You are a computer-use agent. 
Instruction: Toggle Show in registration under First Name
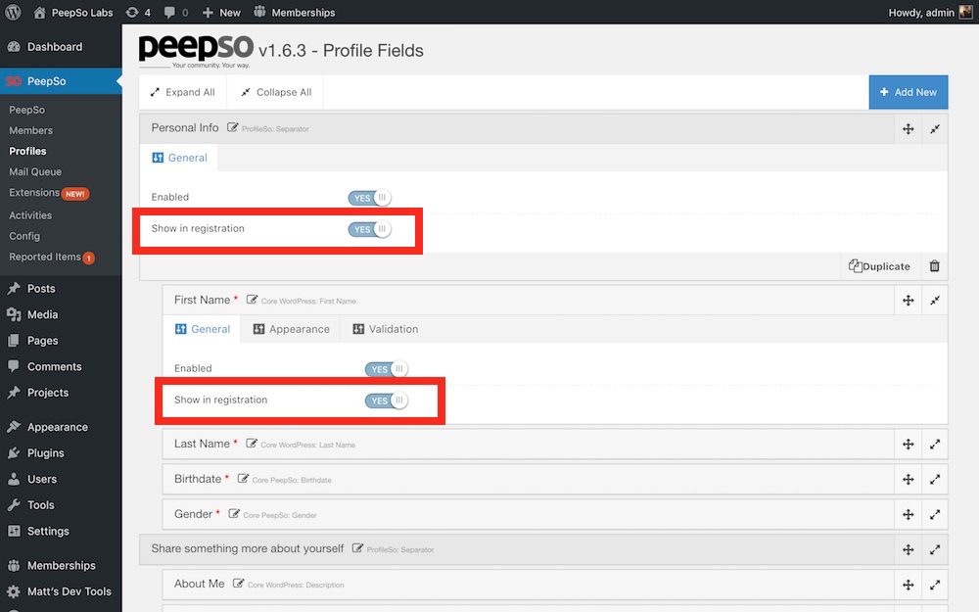coord(387,400)
